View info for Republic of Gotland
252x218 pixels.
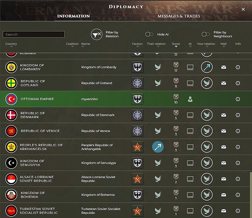click(238, 83)
